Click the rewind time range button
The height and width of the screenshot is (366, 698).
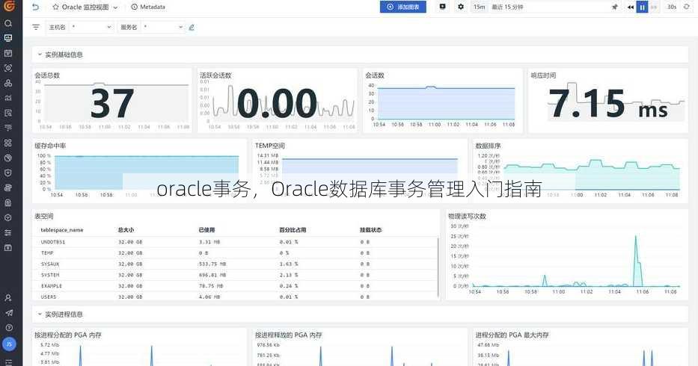click(x=631, y=7)
